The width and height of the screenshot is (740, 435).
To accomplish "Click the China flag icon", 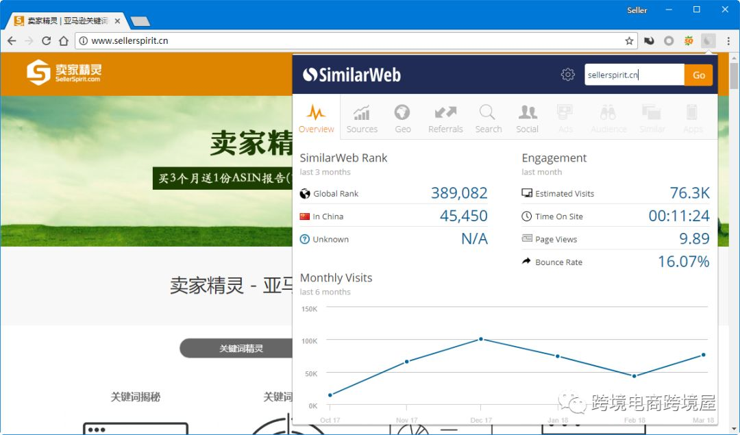I will tap(305, 216).
